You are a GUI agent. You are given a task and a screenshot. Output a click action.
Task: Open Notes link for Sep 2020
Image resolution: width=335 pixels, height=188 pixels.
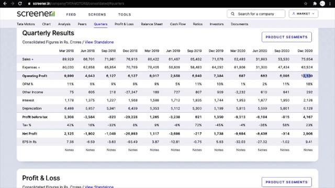click(285, 150)
